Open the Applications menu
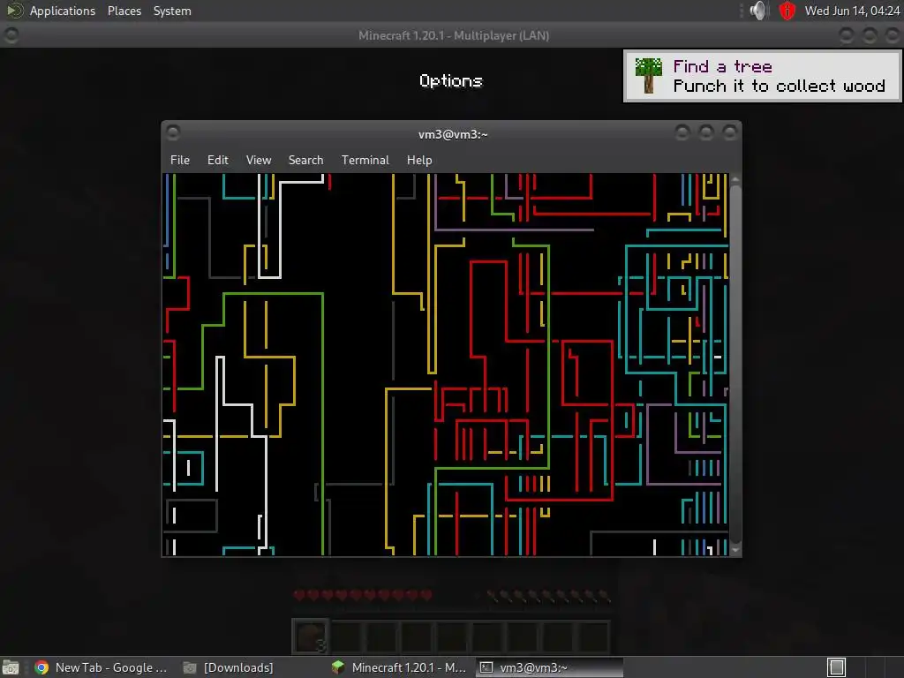The width and height of the screenshot is (904, 678). pos(63,11)
